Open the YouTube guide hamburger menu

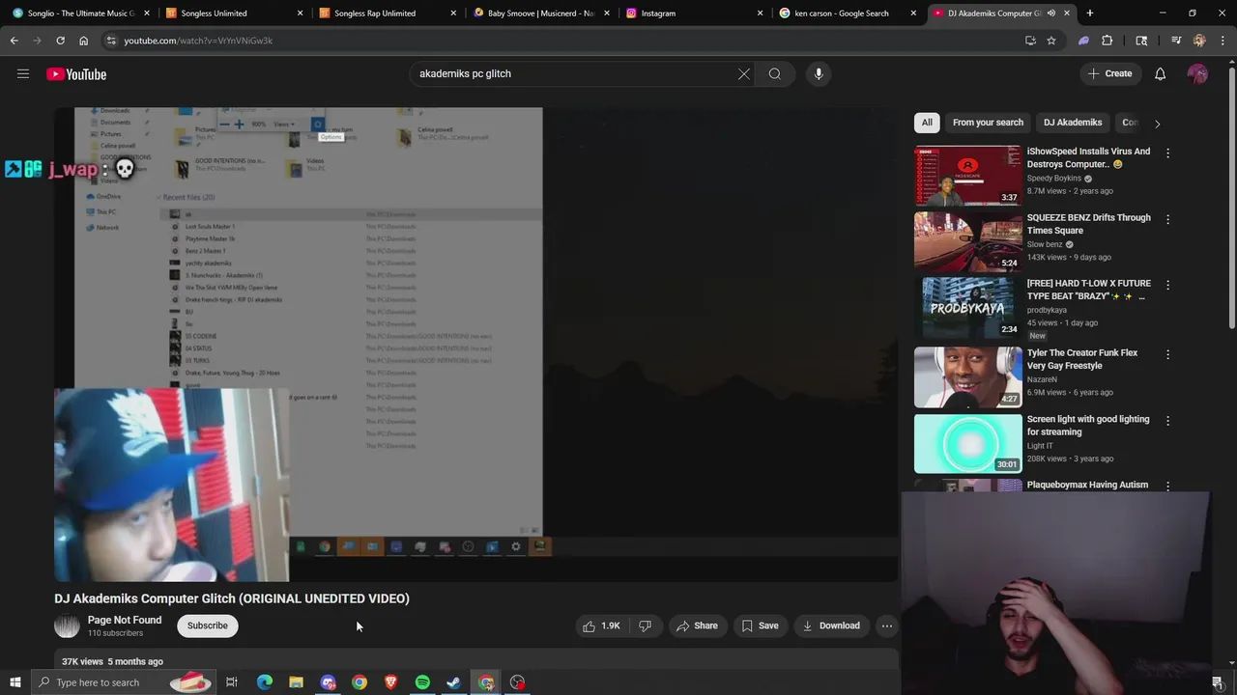point(23,74)
